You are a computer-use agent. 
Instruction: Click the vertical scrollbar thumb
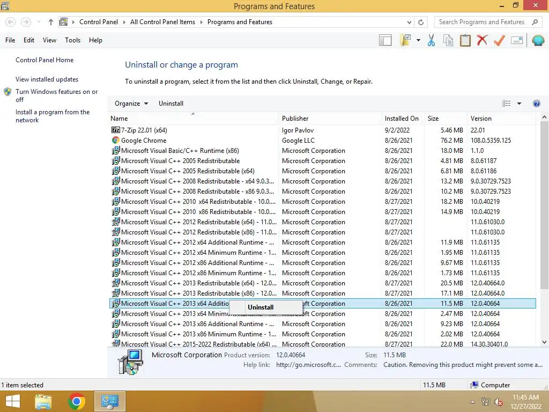coord(544,207)
